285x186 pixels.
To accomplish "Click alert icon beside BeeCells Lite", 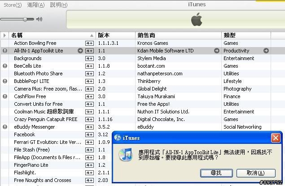I will click(5, 66).
